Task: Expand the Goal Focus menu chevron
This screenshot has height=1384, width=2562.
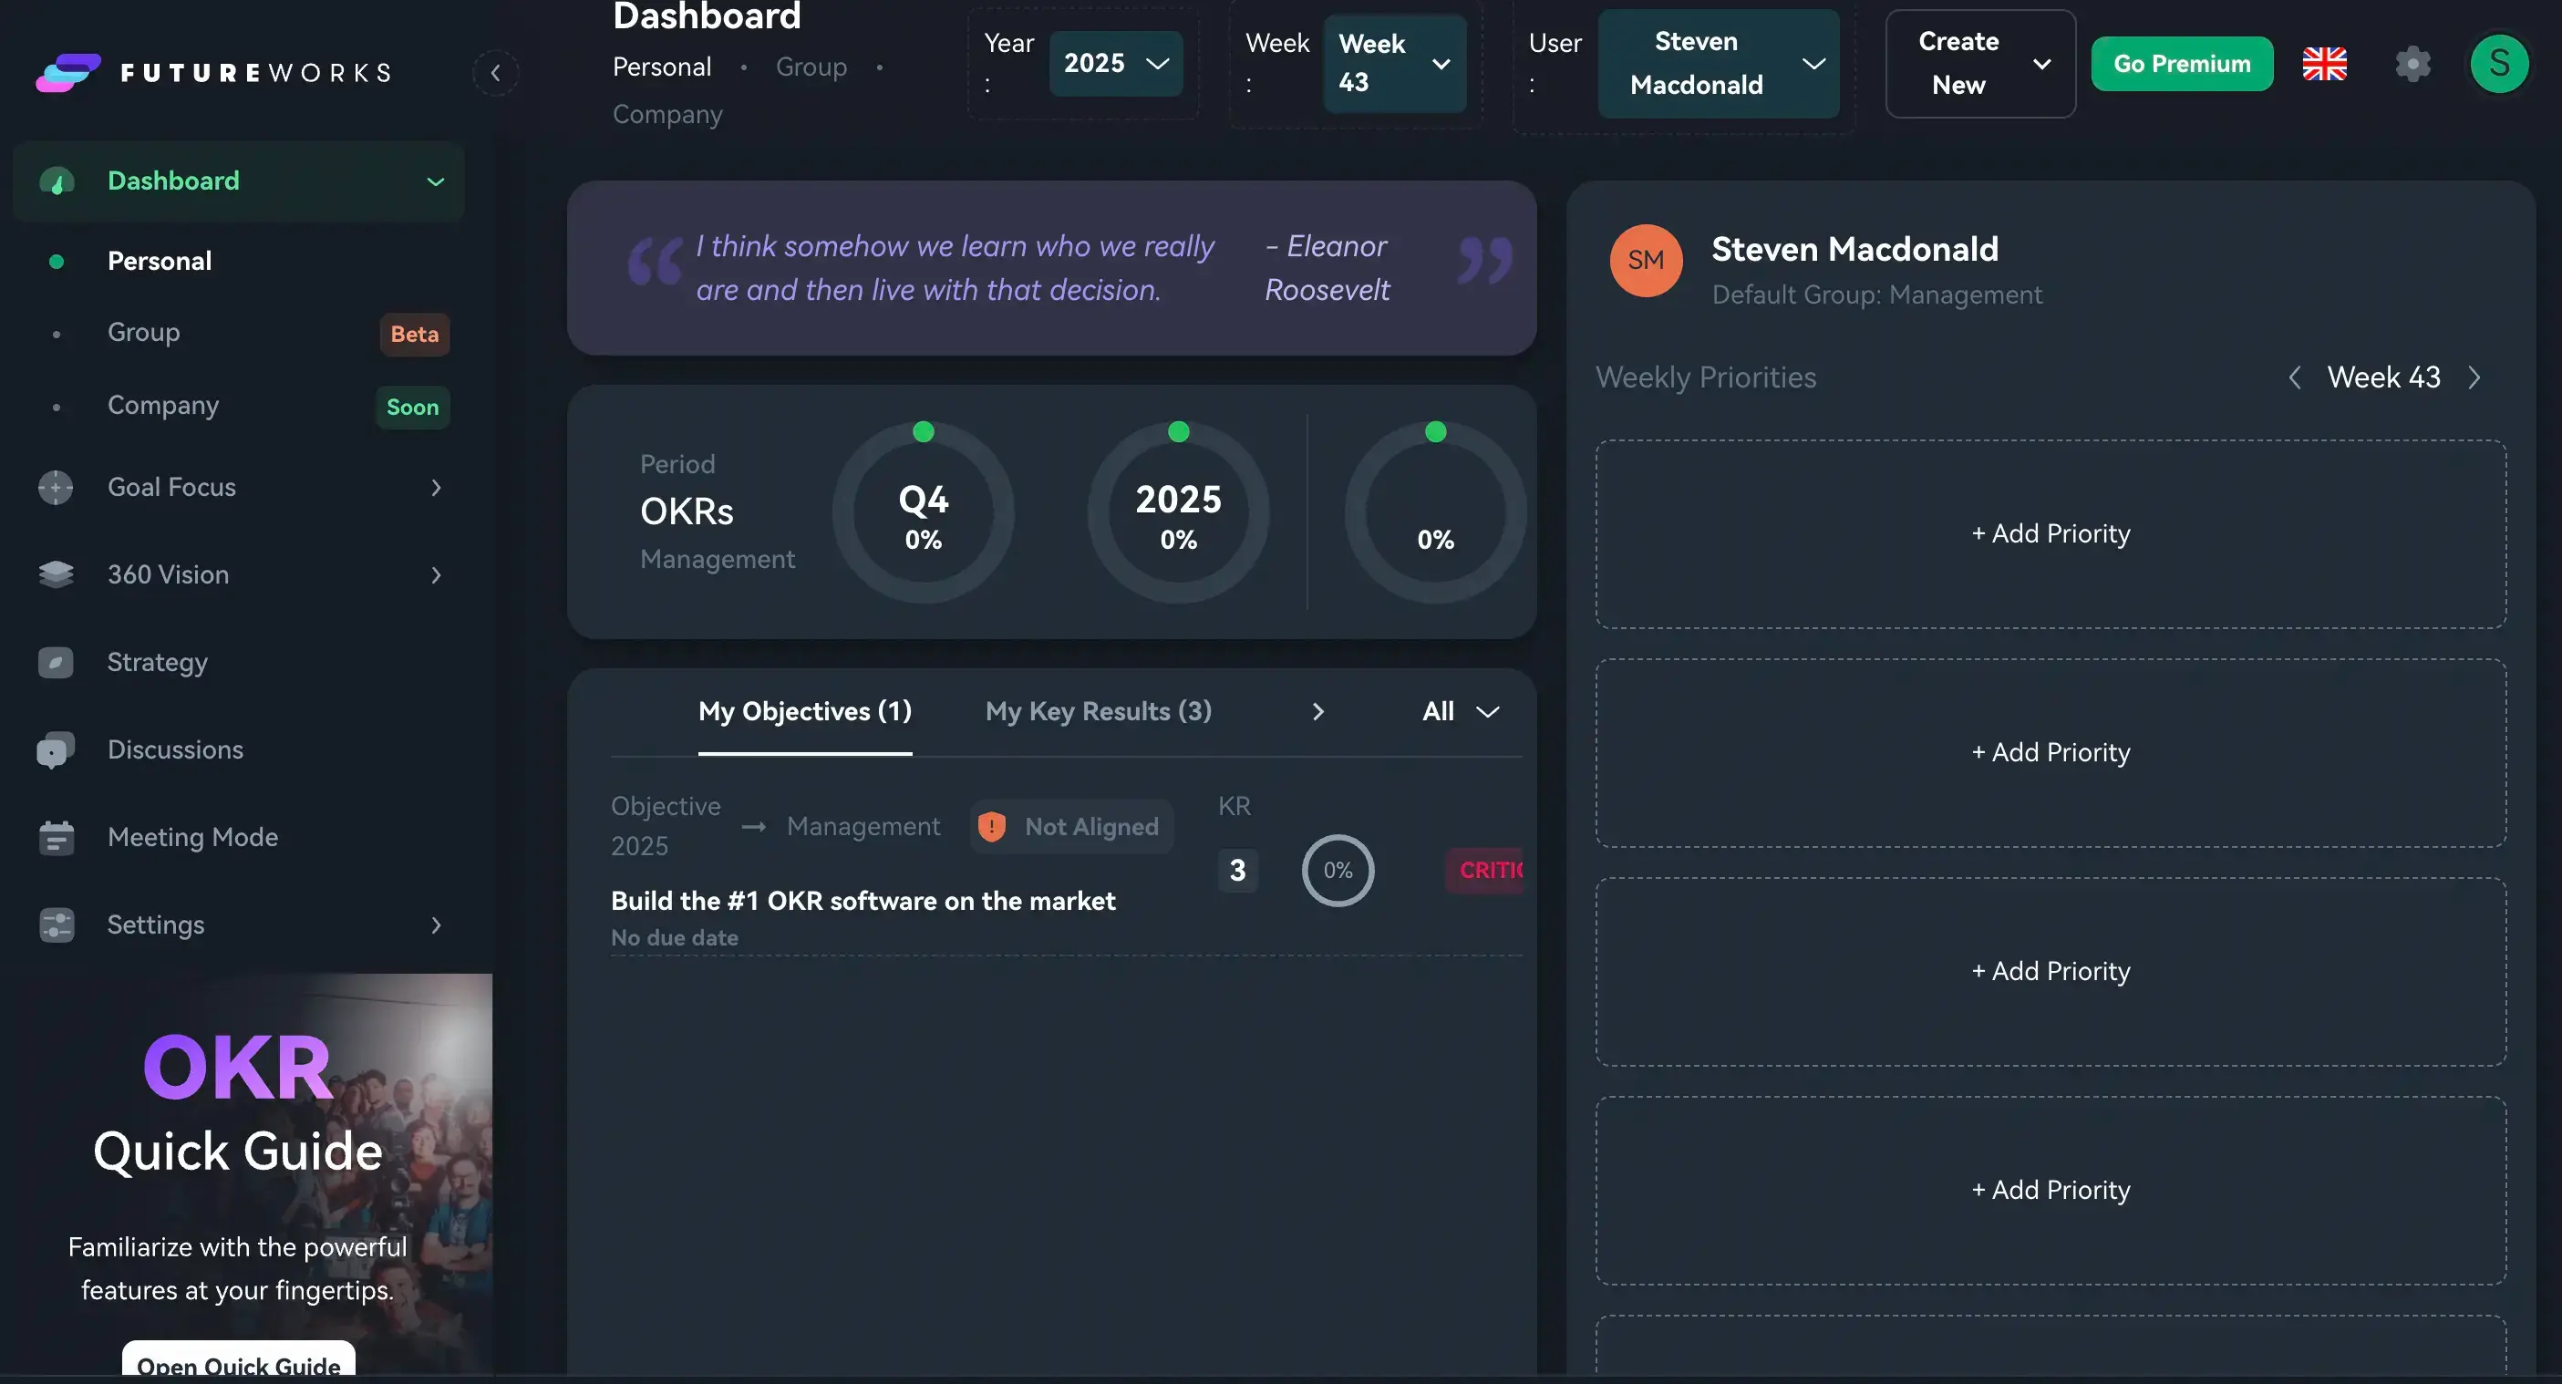Action: (436, 487)
